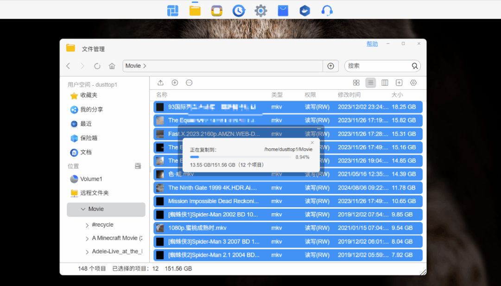Click the copy progress bar

pos(241,157)
